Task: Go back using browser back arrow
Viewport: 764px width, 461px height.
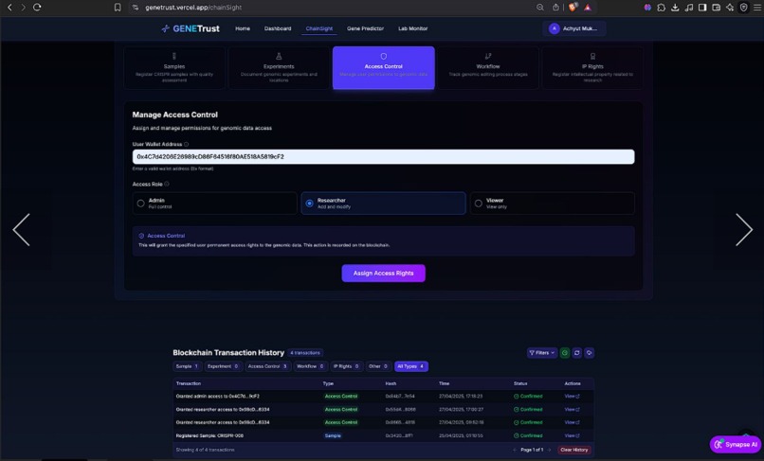Action: tap(9, 8)
